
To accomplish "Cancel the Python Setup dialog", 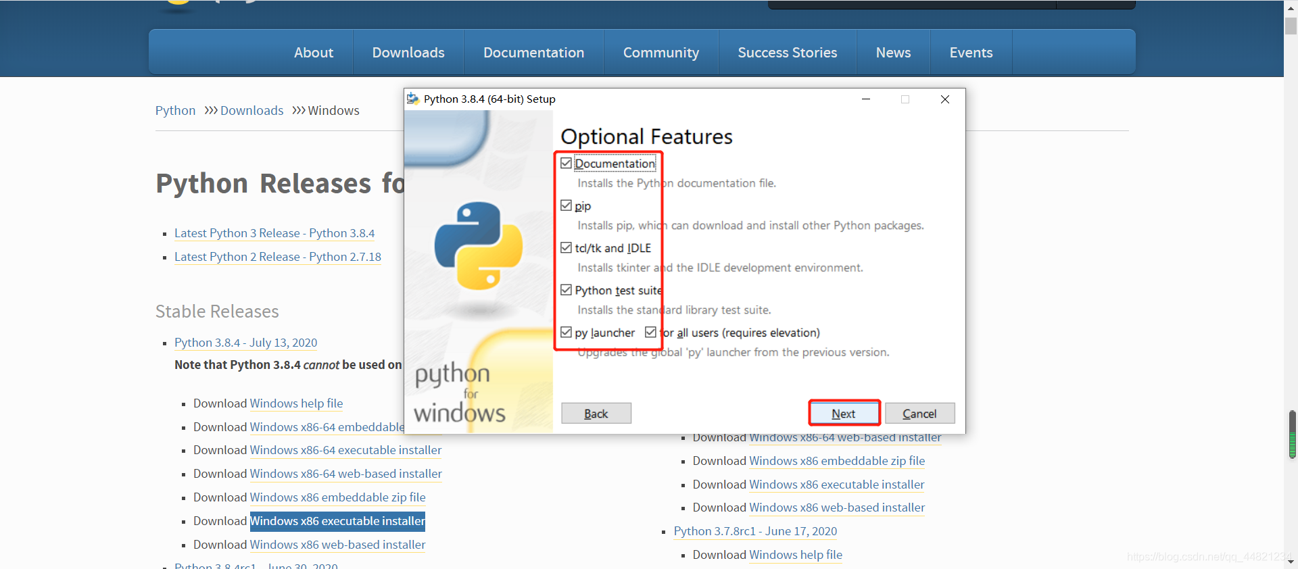I will [x=919, y=414].
